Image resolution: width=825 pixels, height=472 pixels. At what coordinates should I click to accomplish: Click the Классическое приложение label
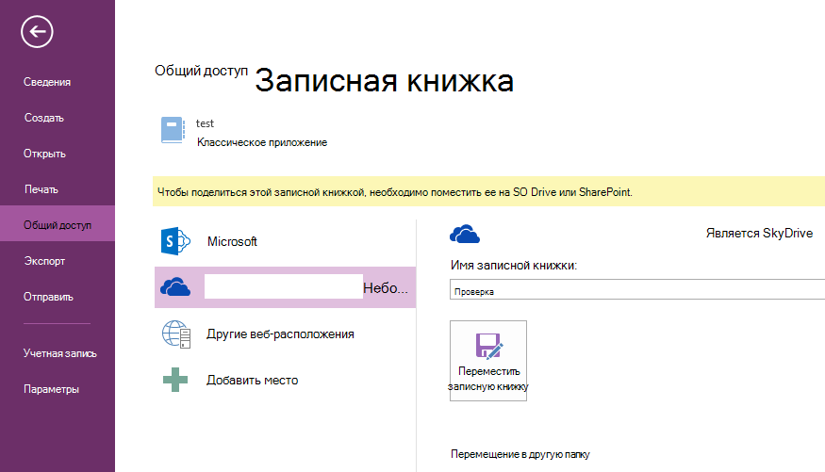tap(262, 142)
